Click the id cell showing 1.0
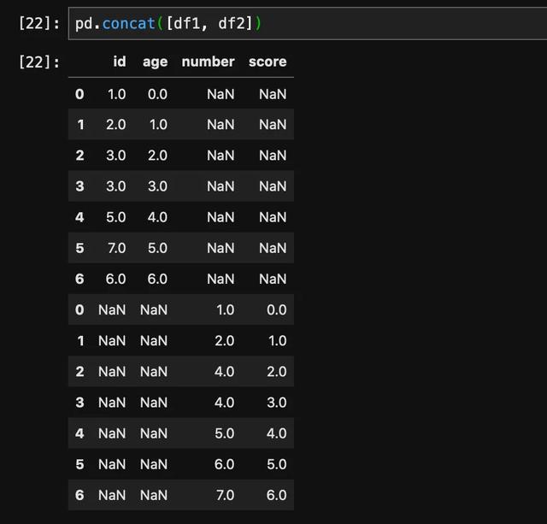The image size is (547, 524). pyautogui.click(x=115, y=94)
